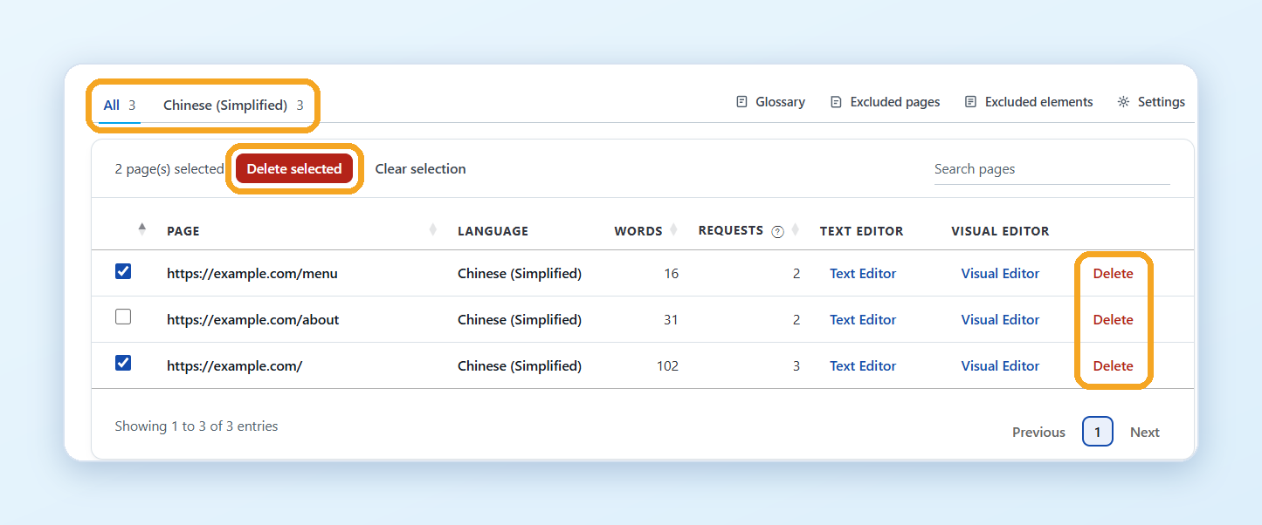The image size is (1262, 525).
Task: Sort by the Page column arrows
Action: coord(433,230)
